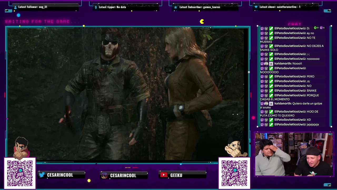Viewport: 337px width, 190px height.
Task: Click the "Latest tipper: No data" text
Action: (x=112, y=7)
